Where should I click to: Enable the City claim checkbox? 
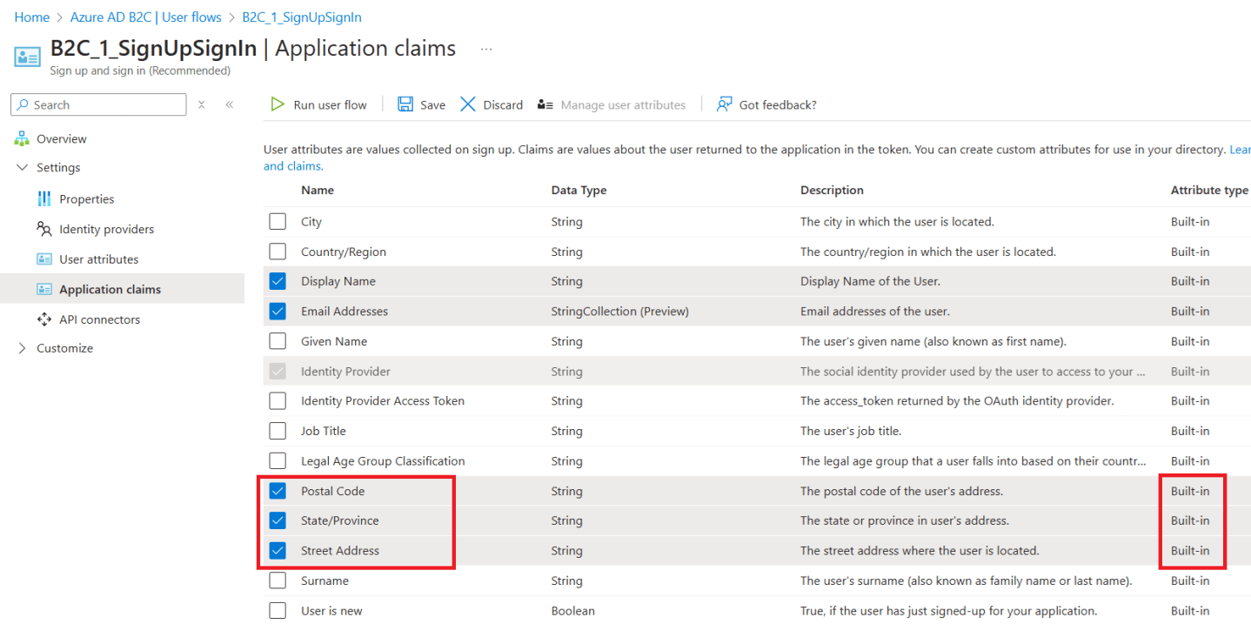click(x=278, y=221)
